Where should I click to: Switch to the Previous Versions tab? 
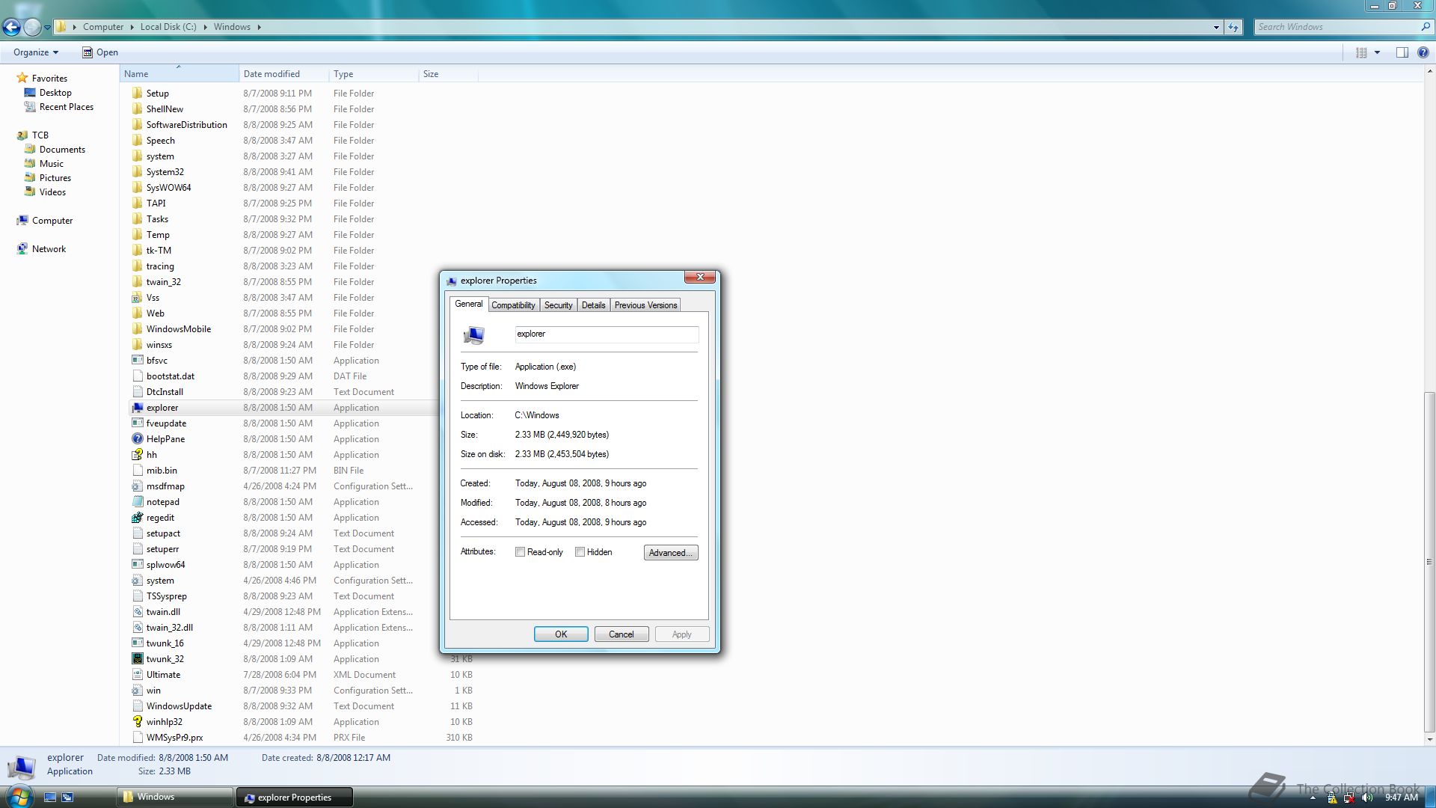pos(645,305)
